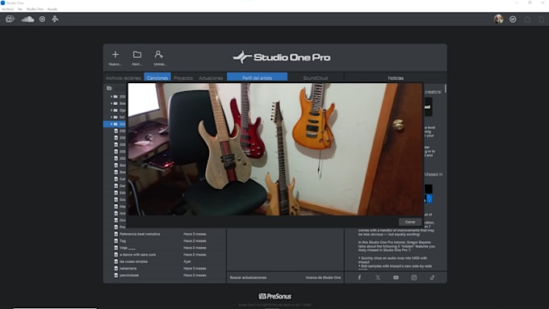Click the PreSonus logo at the bottom
The width and height of the screenshot is (549, 309).
pos(274,296)
